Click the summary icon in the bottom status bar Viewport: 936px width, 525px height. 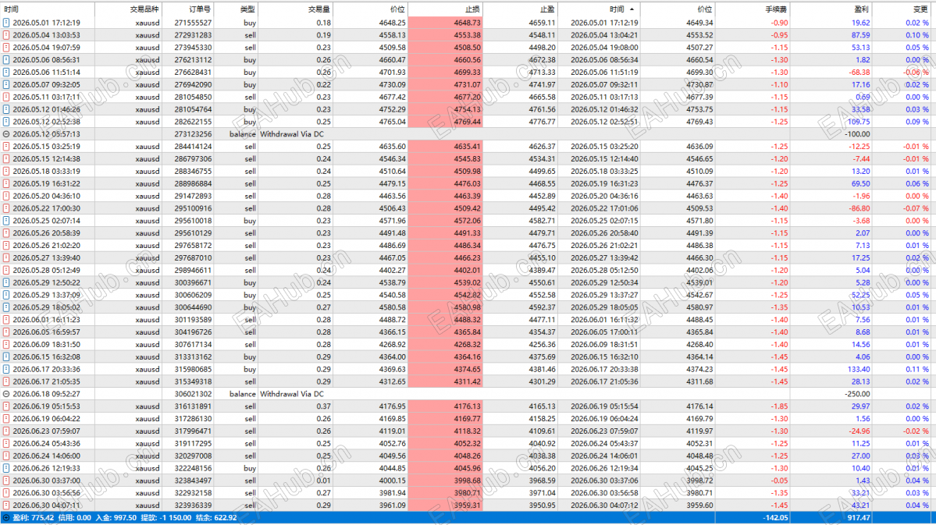(6, 518)
